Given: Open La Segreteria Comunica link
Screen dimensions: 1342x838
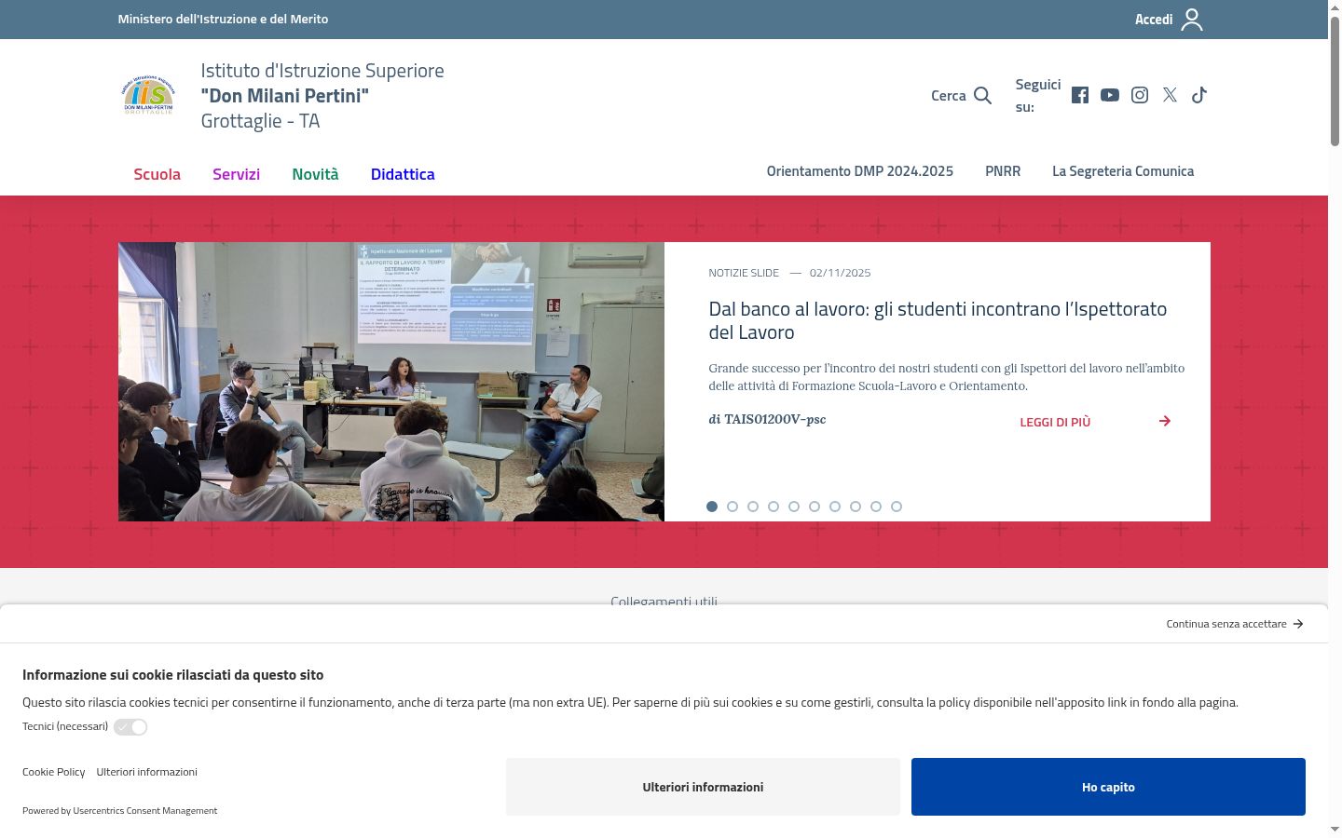Looking at the screenshot, I should tap(1123, 171).
